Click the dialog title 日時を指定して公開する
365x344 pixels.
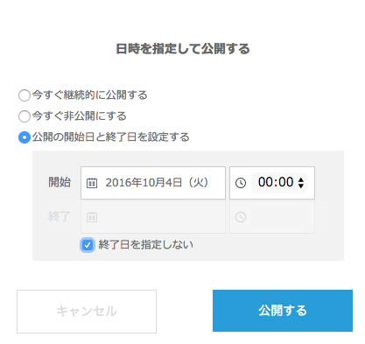pyautogui.click(x=183, y=49)
